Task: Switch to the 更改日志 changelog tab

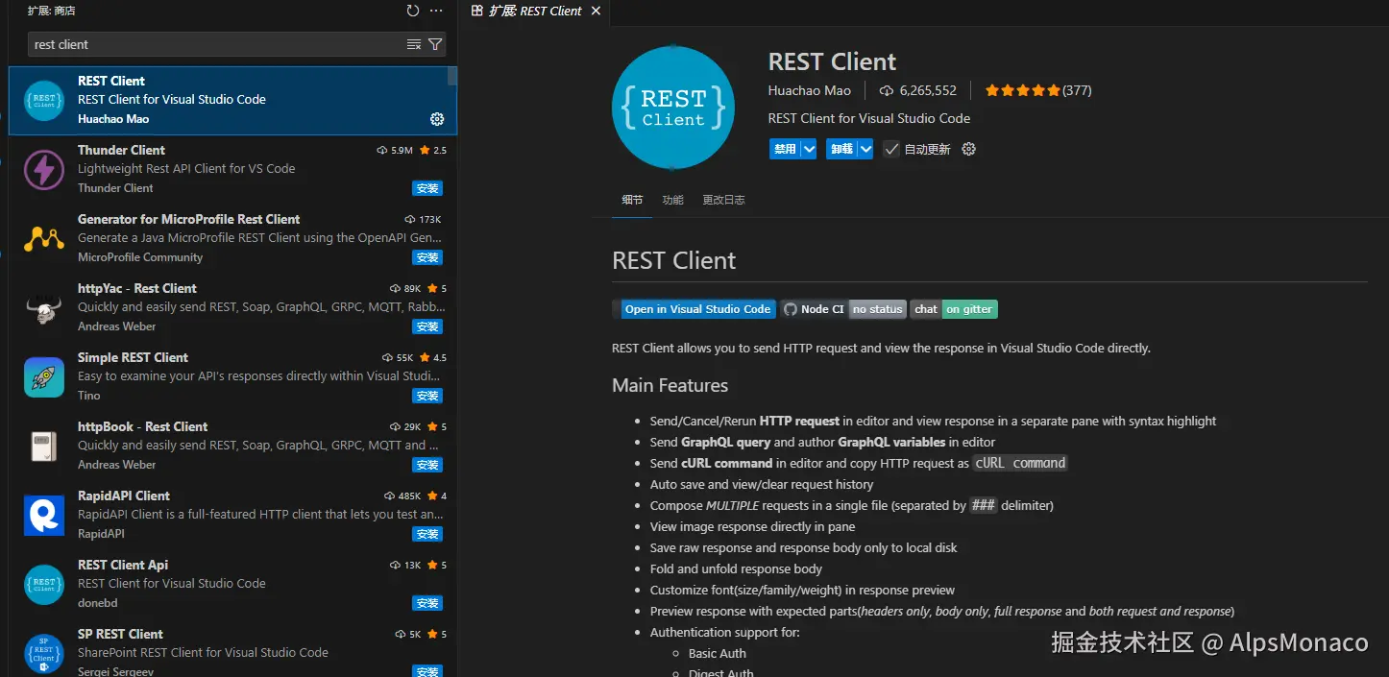Action: pos(723,200)
